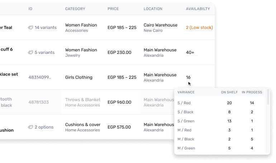
Task: Click the tag icon beside 5 variants
Action: click(30, 53)
